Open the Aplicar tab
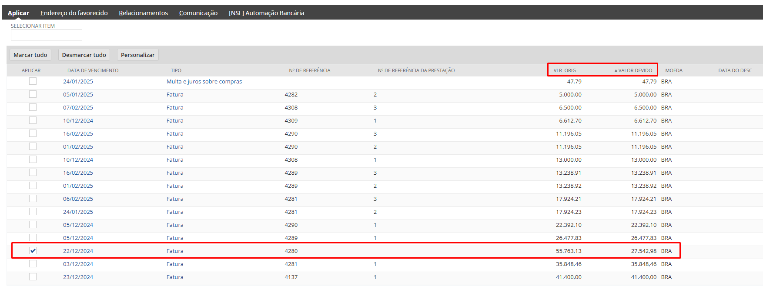 [18, 13]
